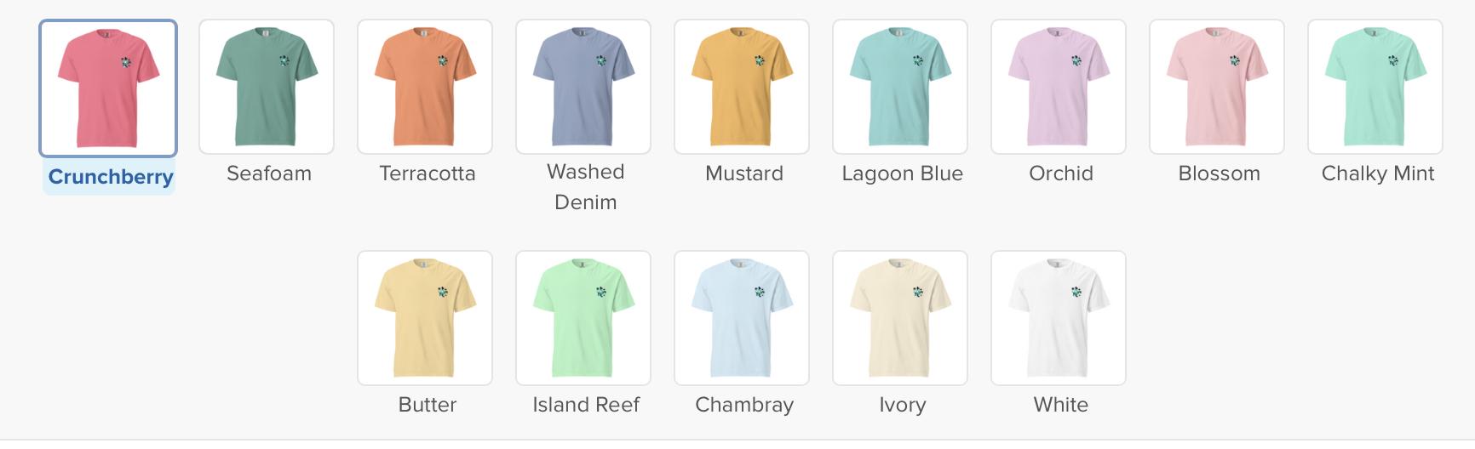
Task: Select the White shirt thumbnail
Action: point(1059,318)
